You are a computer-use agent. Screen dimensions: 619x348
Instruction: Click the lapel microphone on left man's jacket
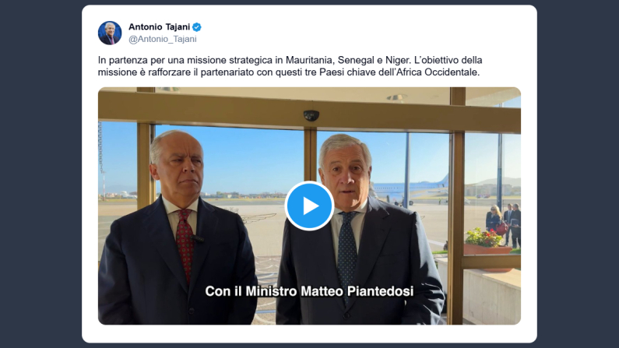198,238
